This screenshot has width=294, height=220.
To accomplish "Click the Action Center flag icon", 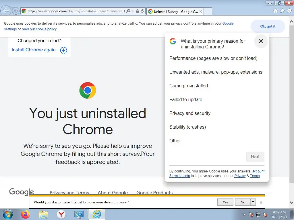I will pyautogui.click(x=251, y=215).
